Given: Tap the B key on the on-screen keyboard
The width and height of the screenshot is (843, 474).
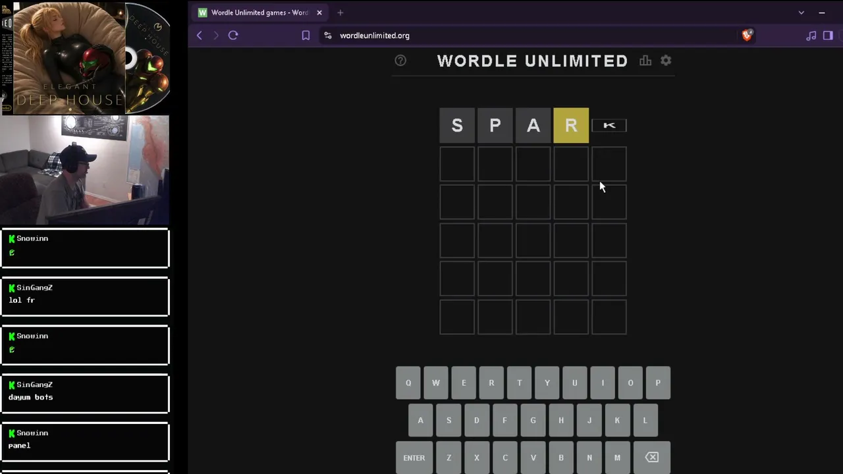Looking at the screenshot, I should [x=561, y=458].
